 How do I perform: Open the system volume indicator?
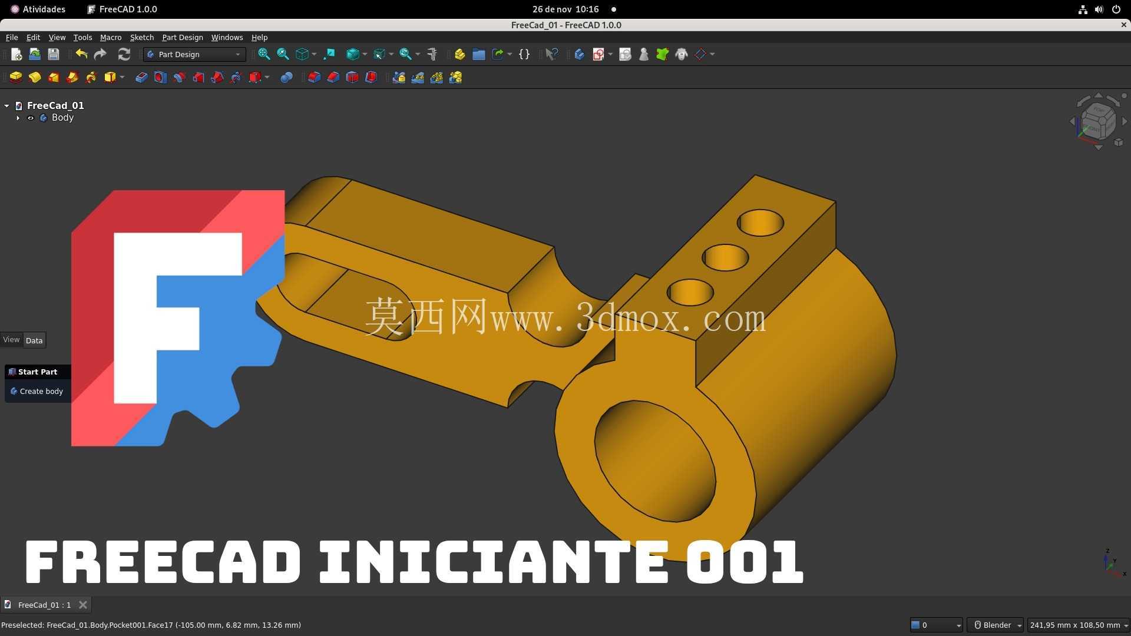pyautogui.click(x=1099, y=9)
